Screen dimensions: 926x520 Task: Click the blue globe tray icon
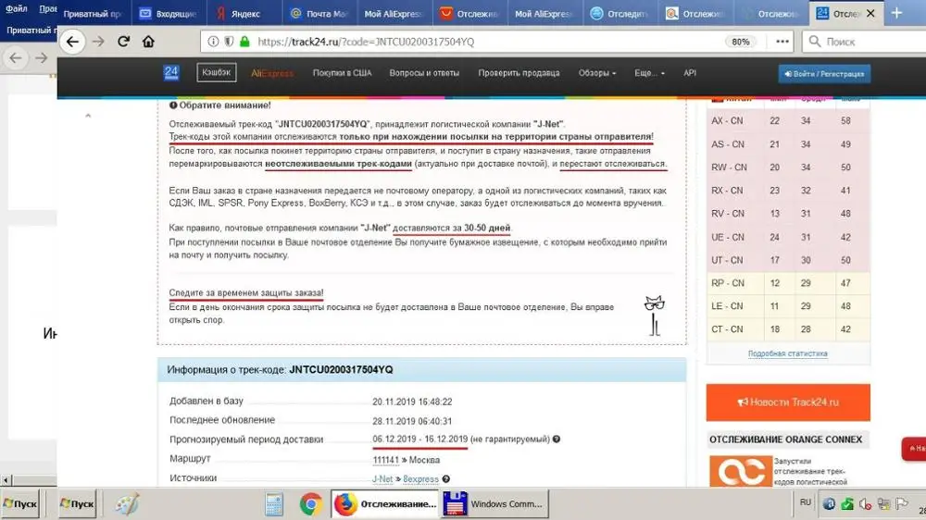coord(829,503)
